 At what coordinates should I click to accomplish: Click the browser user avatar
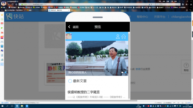[3, 3]
